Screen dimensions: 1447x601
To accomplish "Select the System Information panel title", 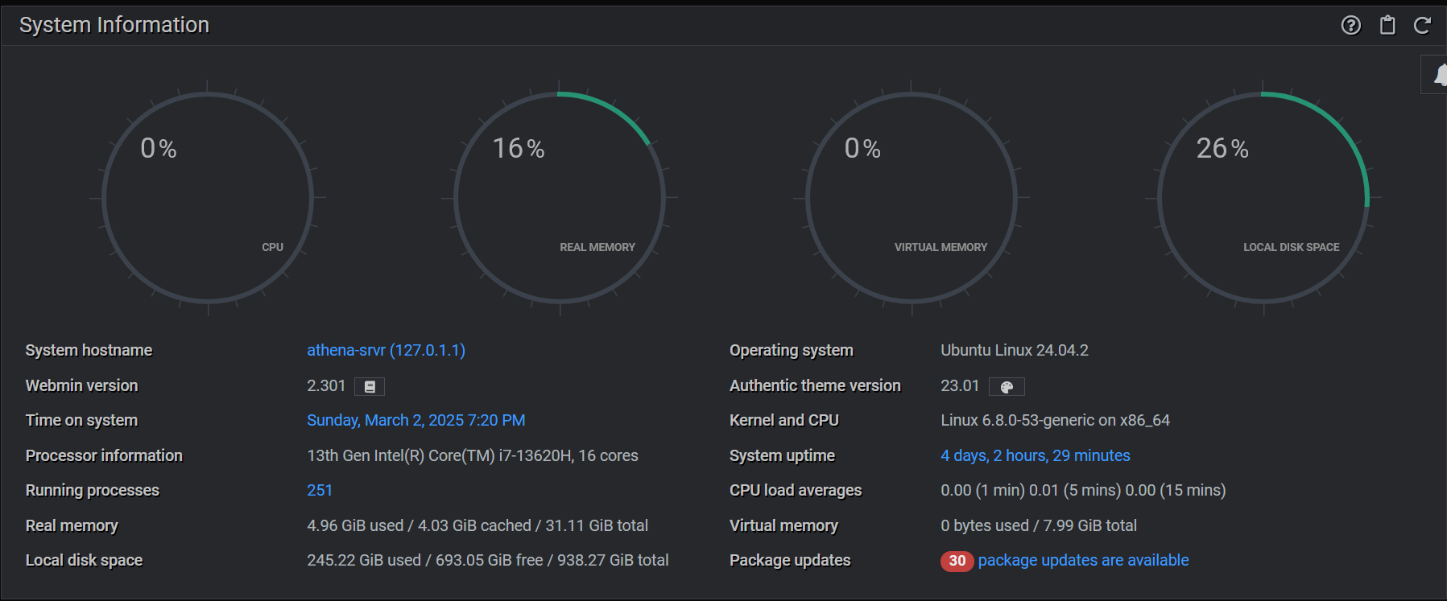I will coord(114,25).
